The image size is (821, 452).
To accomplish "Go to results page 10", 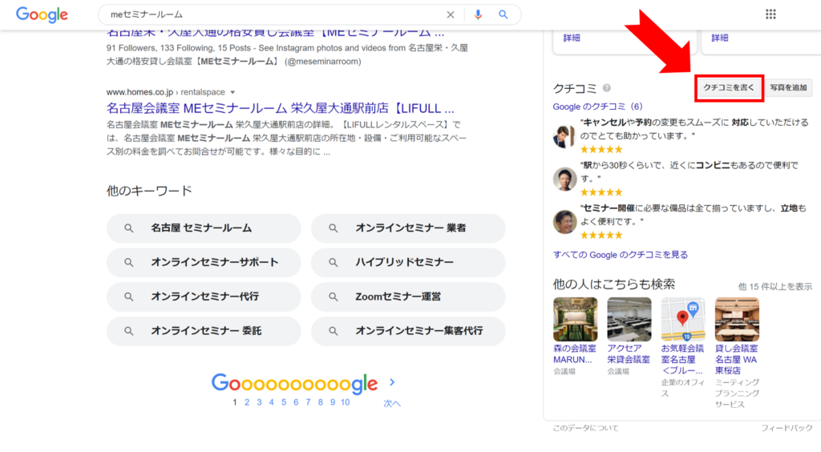I will [345, 402].
